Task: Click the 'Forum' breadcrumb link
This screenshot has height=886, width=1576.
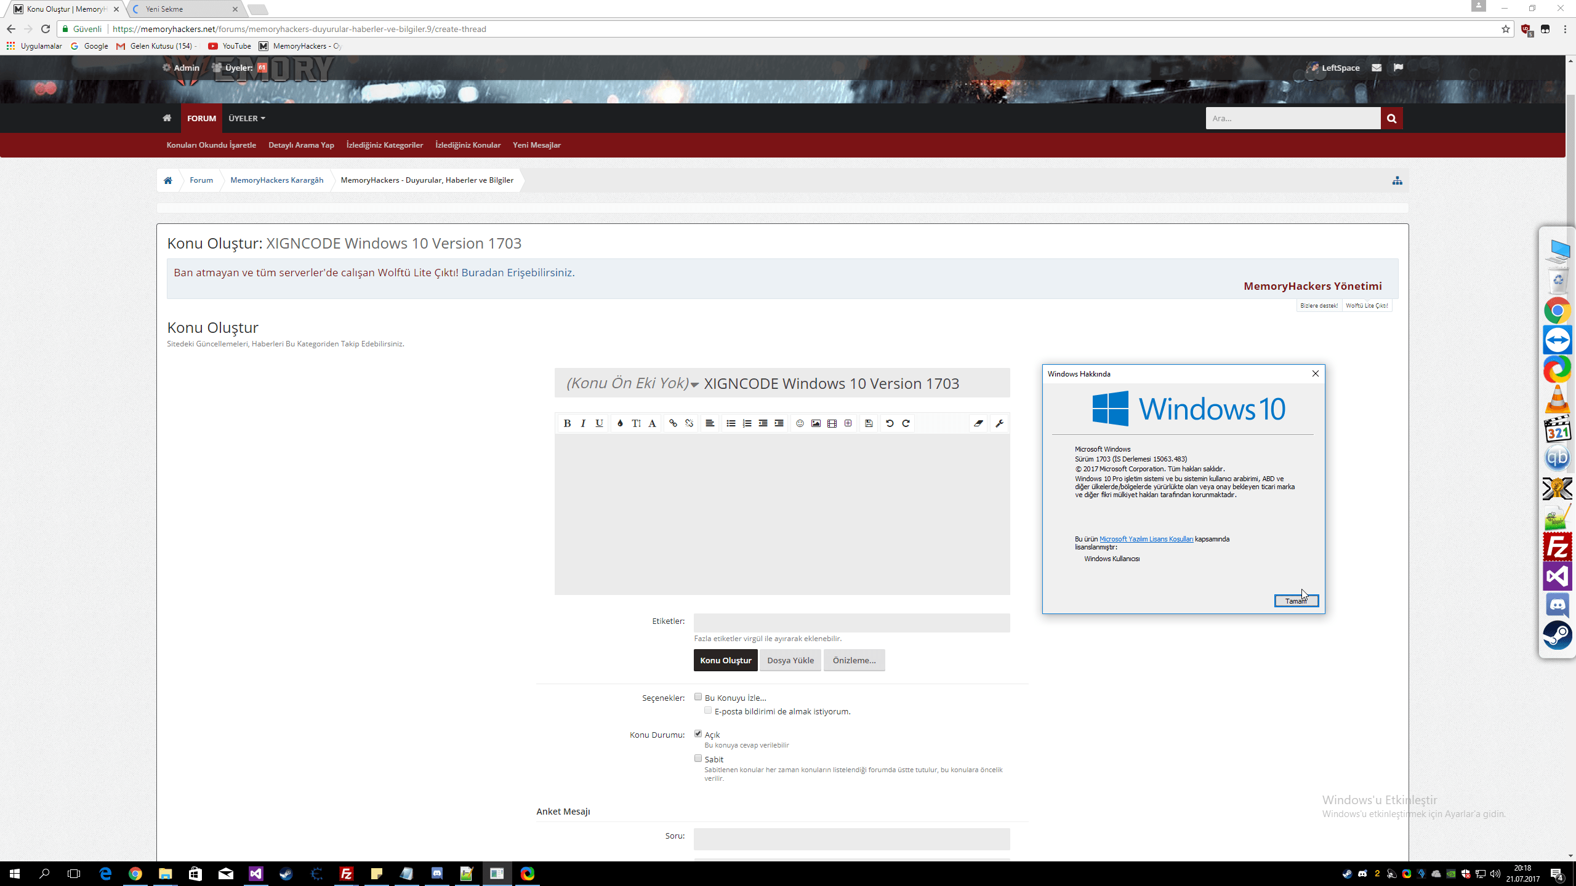Action: point(201,180)
